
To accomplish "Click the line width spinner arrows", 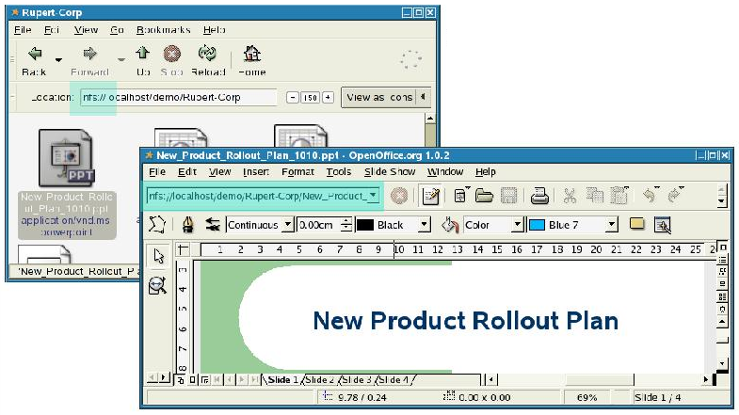I will 346,225.
